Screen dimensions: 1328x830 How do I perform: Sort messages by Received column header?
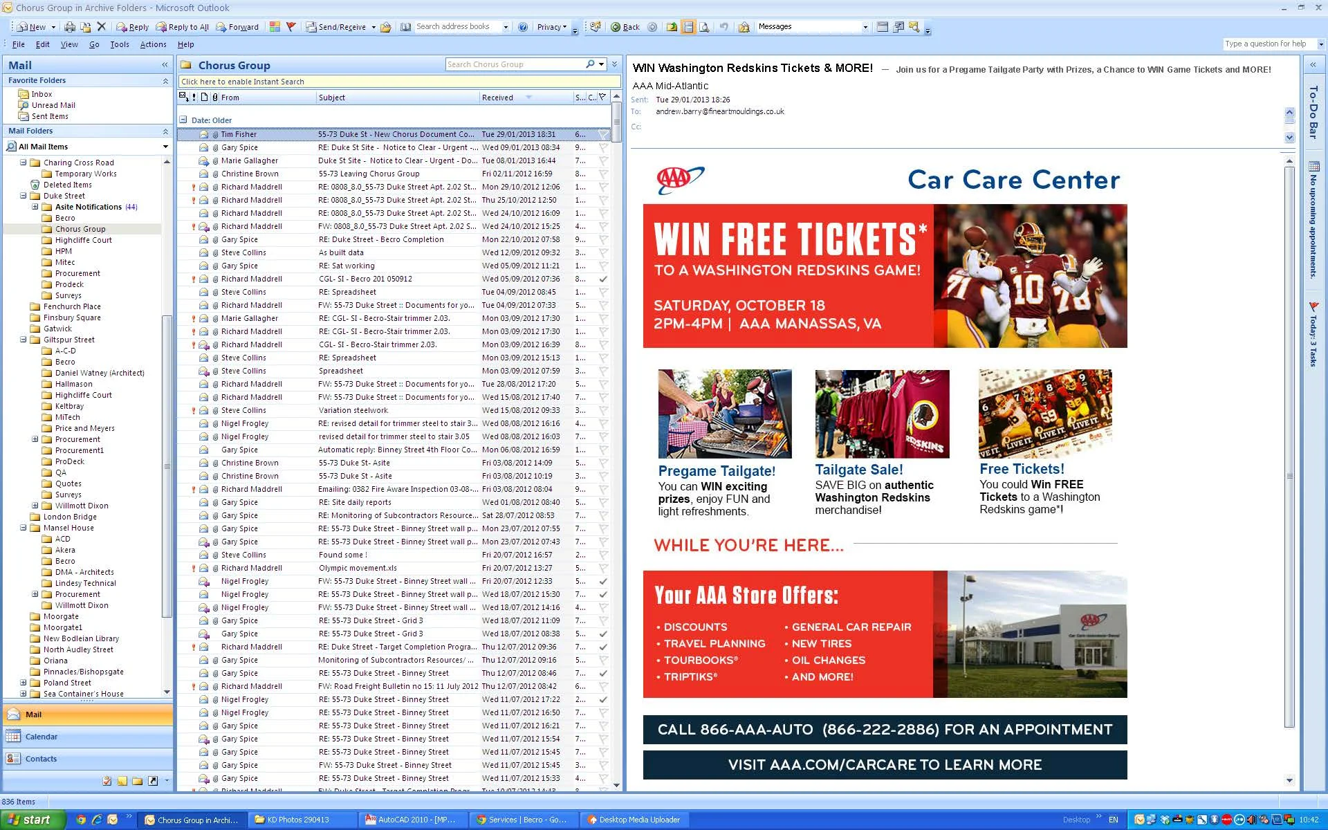526,98
